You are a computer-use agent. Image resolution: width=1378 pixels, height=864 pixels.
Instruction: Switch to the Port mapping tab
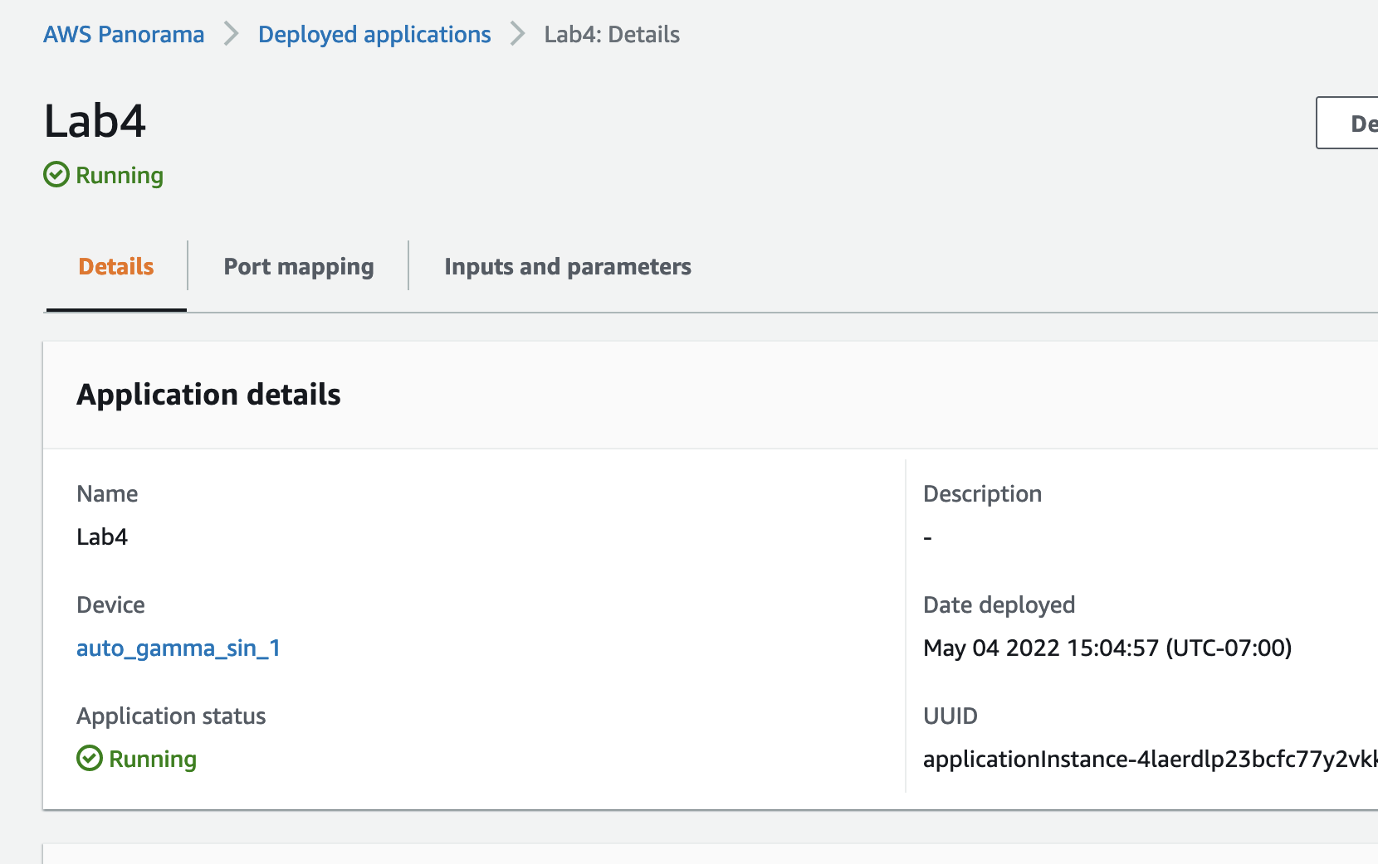coord(299,267)
